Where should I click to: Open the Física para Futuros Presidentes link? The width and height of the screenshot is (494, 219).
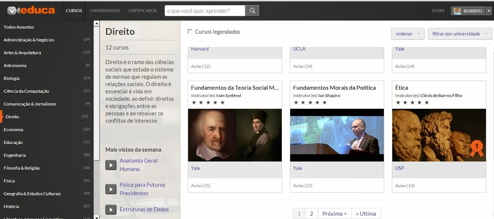pyautogui.click(x=142, y=189)
